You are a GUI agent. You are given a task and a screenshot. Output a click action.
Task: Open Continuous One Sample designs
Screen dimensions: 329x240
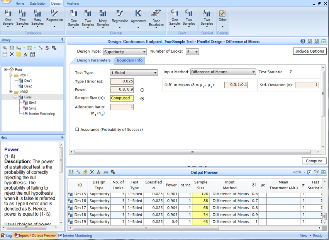click(8, 19)
